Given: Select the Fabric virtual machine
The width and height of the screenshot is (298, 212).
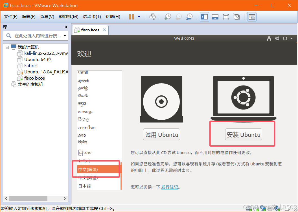Looking at the screenshot, I should (x=30, y=65).
